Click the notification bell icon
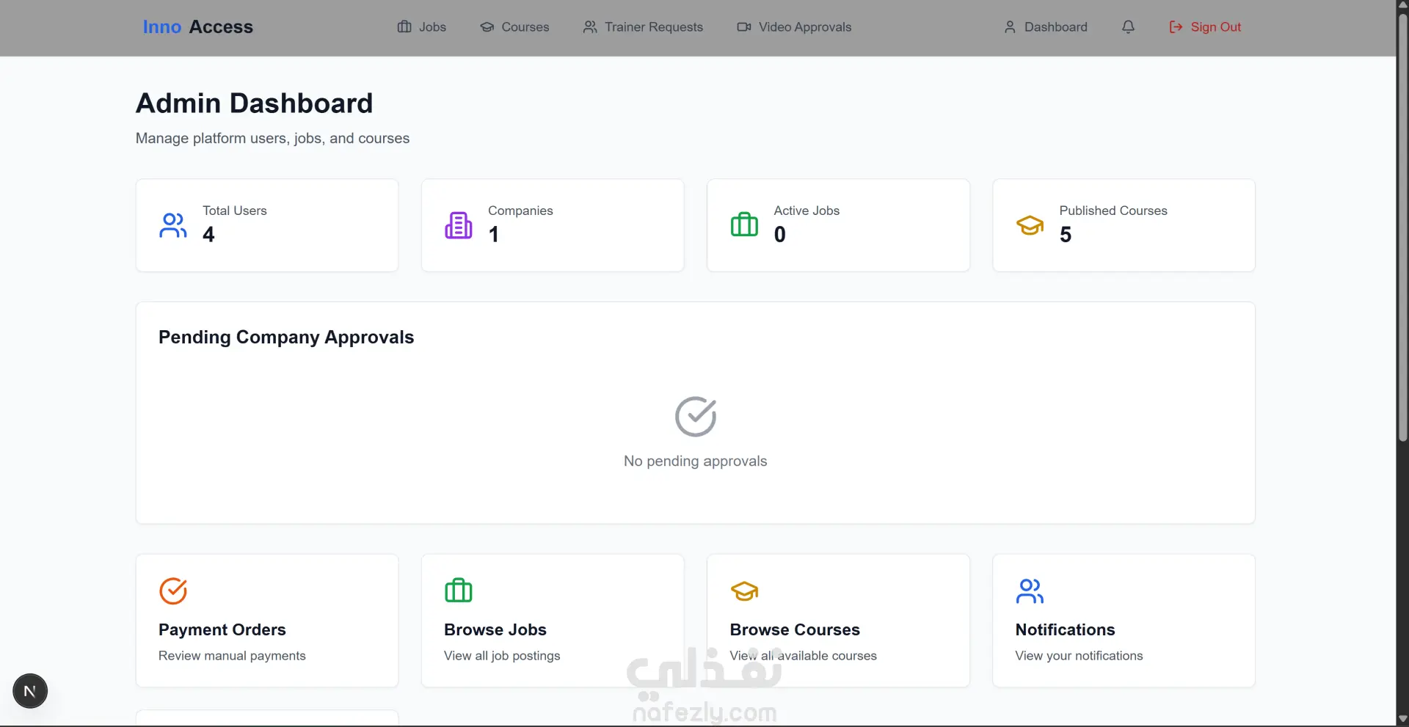 [x=1128, y=27]
